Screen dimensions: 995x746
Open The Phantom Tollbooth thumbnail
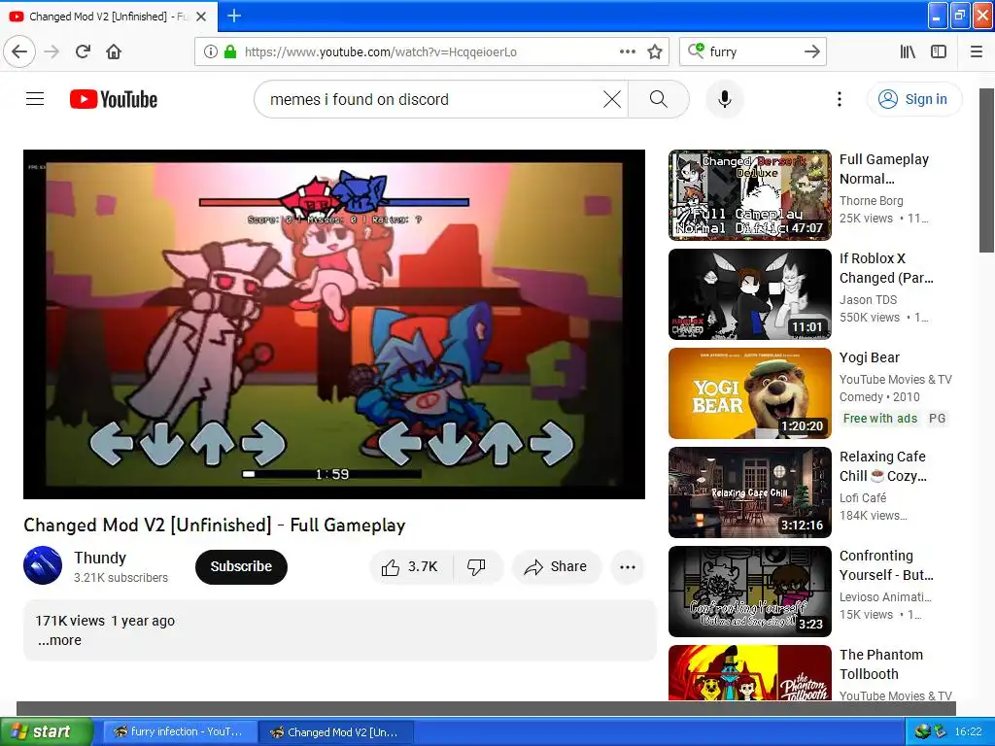pos(749,672)
